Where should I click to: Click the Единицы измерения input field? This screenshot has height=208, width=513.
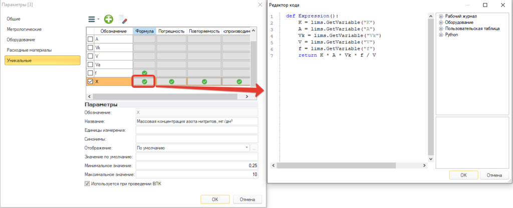(x=196, y=130)
